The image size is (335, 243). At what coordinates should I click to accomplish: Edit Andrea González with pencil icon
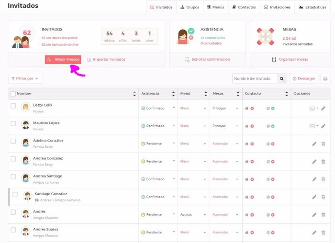click(x=314, y=161)
